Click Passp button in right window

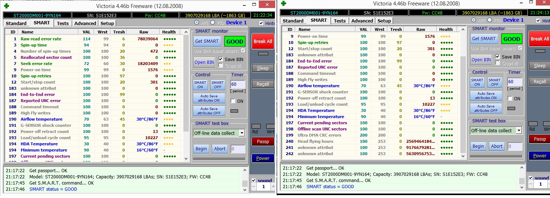tap(539, 139)
